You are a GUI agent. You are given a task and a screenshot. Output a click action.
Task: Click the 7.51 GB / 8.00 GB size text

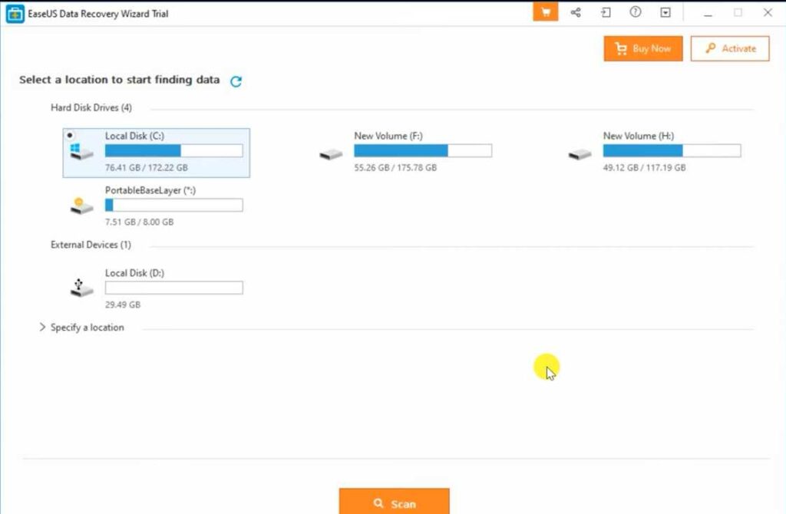[x=140, y=222]
